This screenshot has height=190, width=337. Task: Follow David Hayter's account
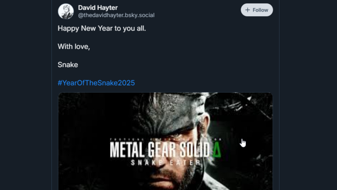point(257,10)
